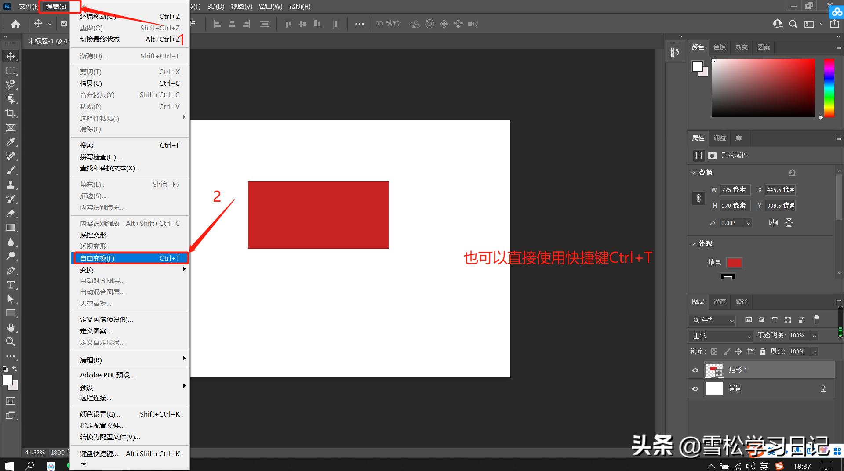Screen dimensions: 844x471
Task: Open the opacity 不透明度 dropdown arrow
Action: click(814, 336)
